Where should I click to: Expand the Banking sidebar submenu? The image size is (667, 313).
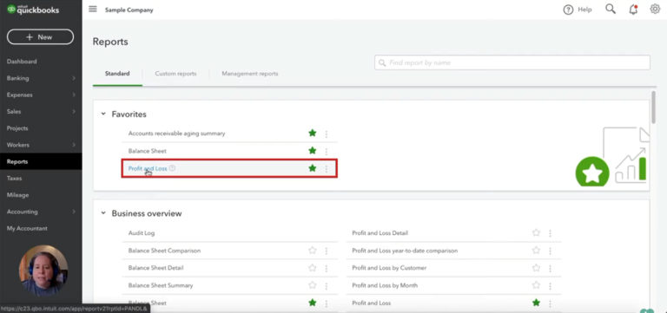74,78
